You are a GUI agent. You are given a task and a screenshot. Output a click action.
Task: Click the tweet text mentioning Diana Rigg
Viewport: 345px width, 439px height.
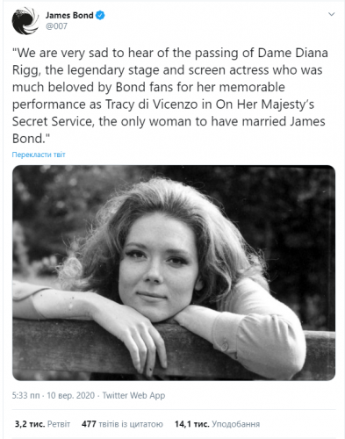pyautogui.click(x=169, y=96)
